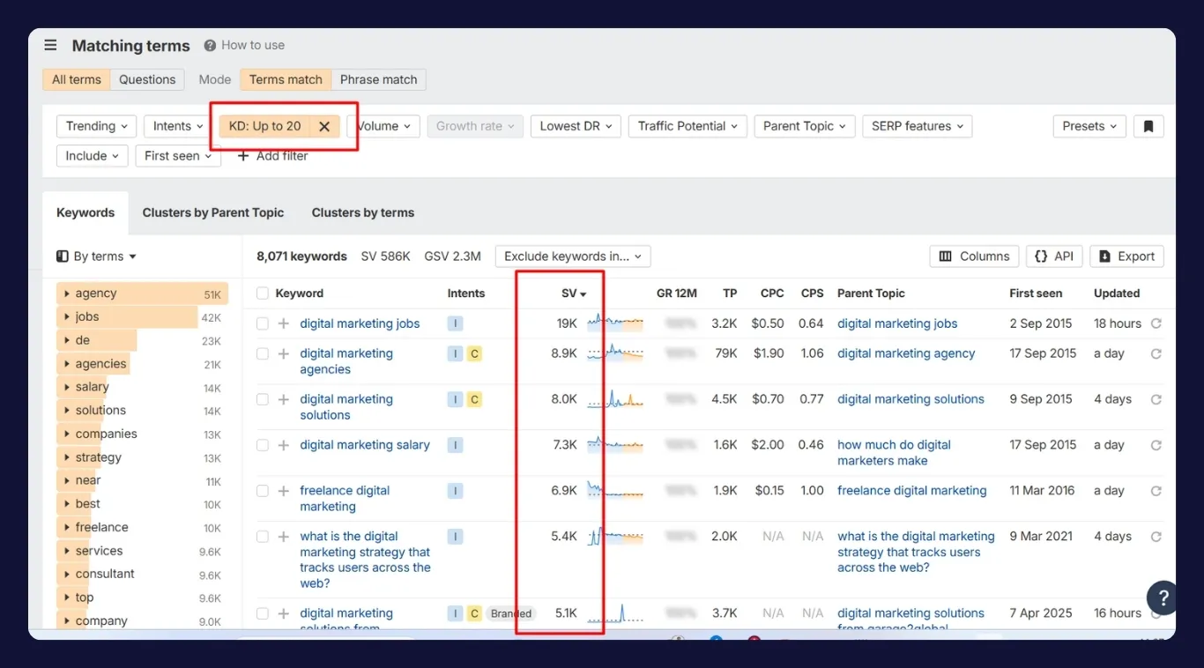Image resolution: width=1204 pixels, height=668 pixels.
Task: Open the round help question mark button
Action: (1163, 597)
